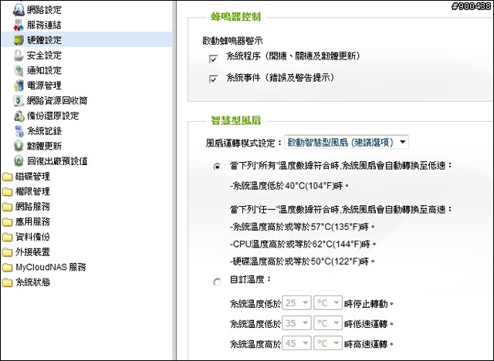Image resolution: width=494 pixels, height=361 pixels.
Task: Expand the 資料備份 category
Action: tap(32, 237)
